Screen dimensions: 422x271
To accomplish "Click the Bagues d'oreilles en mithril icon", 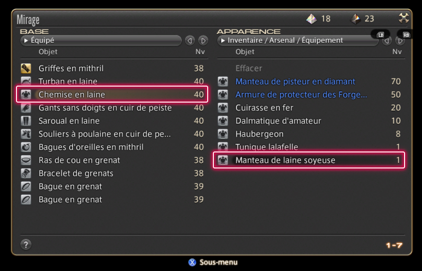I will (x=26, y=147).
